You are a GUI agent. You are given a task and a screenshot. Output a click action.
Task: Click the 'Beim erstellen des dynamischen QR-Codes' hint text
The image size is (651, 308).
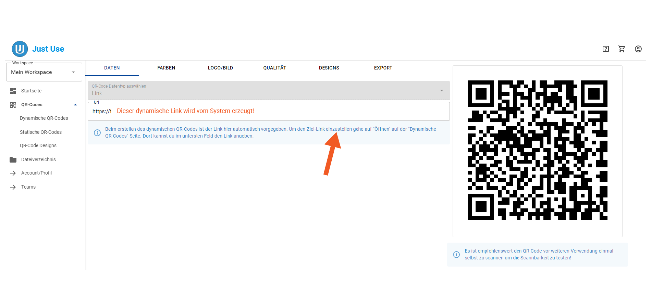coord(271,132)
